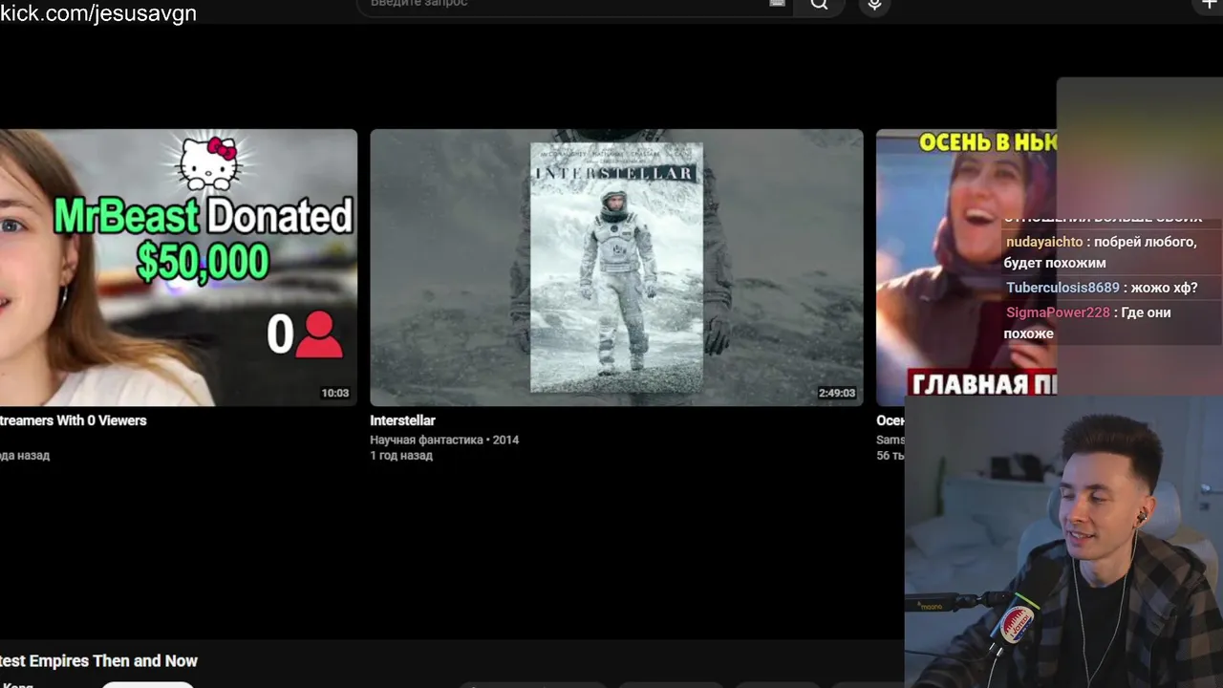Click the kick.com/jesusavgn overlay text
This screenshot has width=1223, height=688.
[98, 13]
